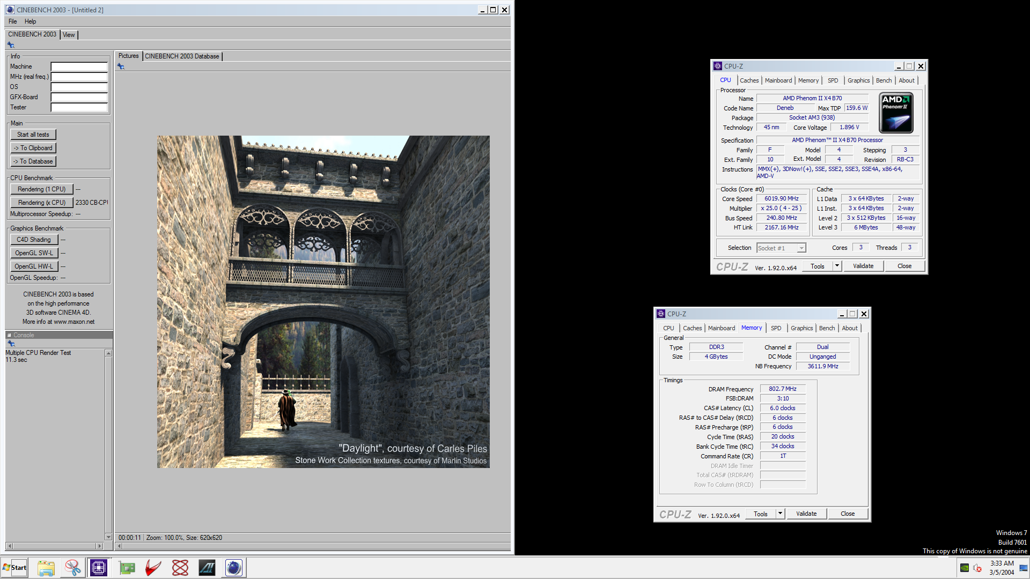The image size is (1030, 579).
Task: Click the Close button in lower CPU-Z window
Action: [x=848, y=514]
